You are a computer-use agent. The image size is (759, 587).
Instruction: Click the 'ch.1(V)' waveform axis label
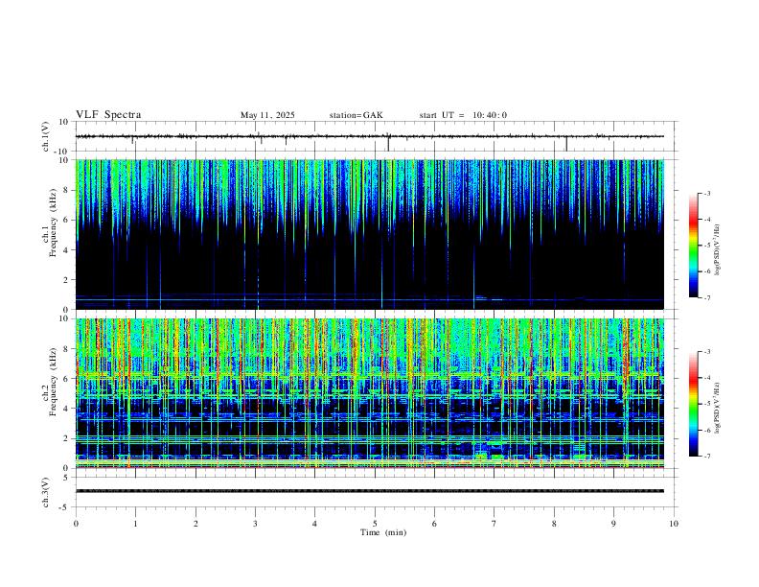[46, 136]
